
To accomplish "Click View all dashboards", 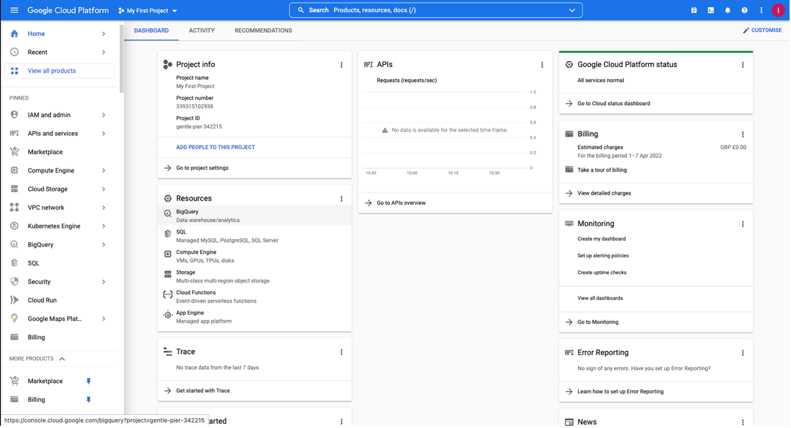I will click(x=600, y=298).
